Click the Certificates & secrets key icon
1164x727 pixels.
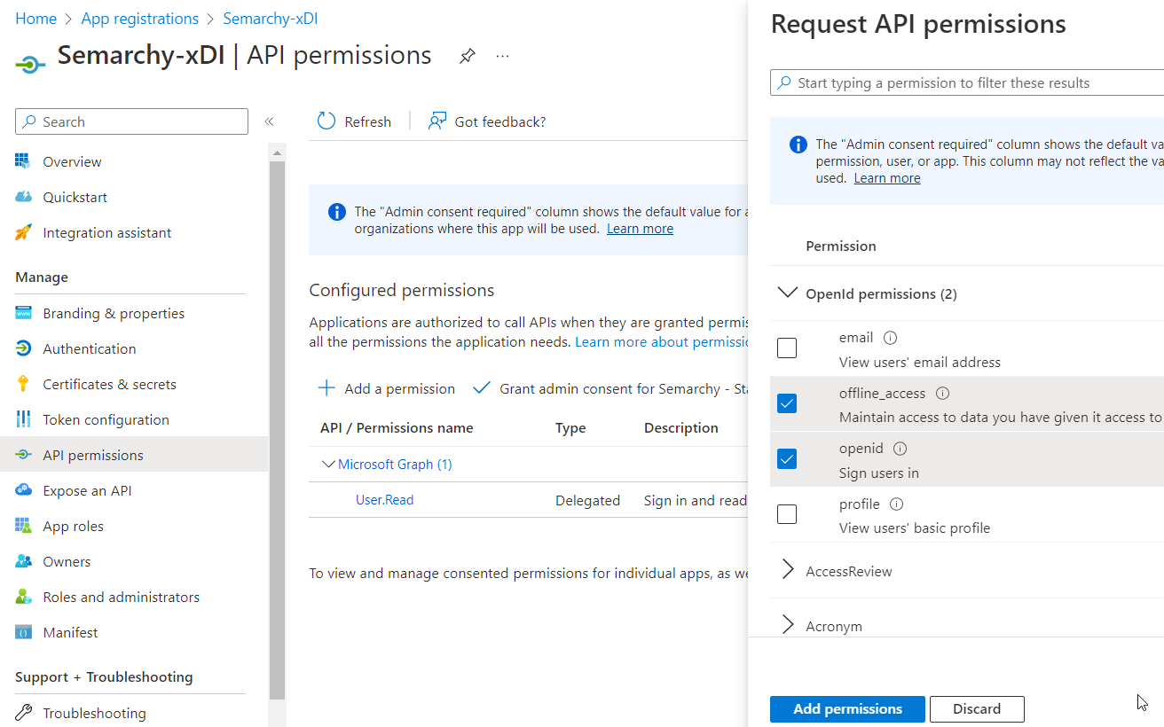pyautogui.click(x=23, y=384)
